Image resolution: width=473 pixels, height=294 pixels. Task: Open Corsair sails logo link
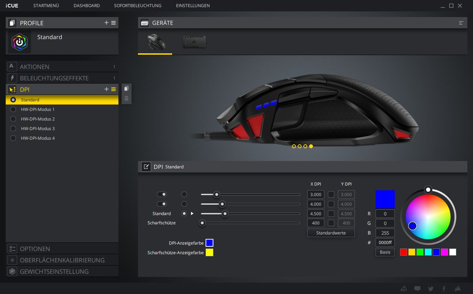point(458,289)
